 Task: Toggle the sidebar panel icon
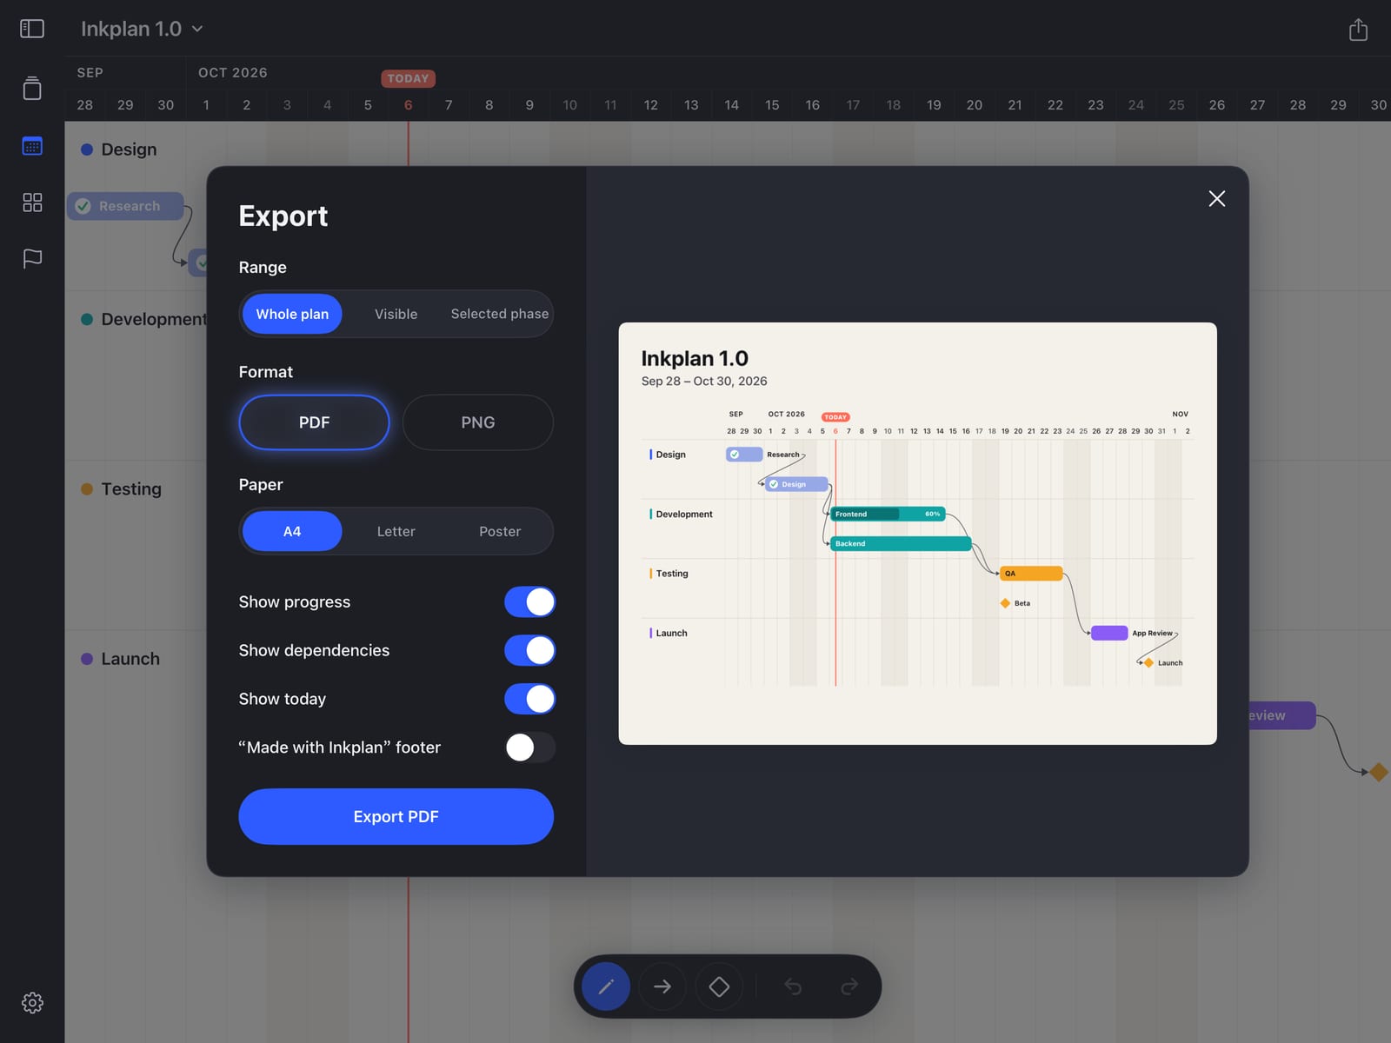32,29
